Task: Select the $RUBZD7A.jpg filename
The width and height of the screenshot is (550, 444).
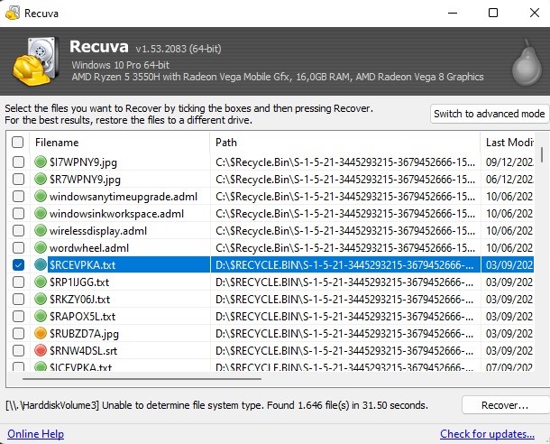Action: tap(84, 334)
